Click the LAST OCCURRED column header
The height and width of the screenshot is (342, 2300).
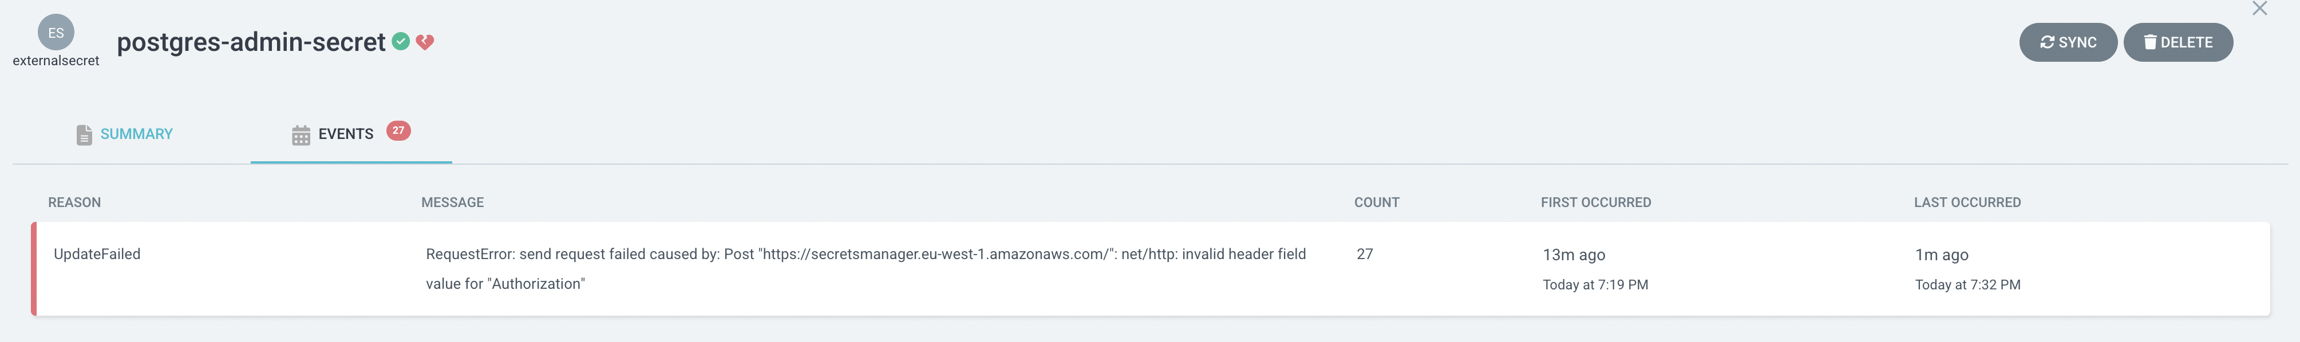click(1967, 202)
